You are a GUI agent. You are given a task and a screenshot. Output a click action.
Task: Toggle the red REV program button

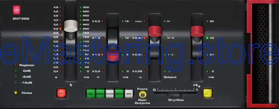click(x=62, y=93)
